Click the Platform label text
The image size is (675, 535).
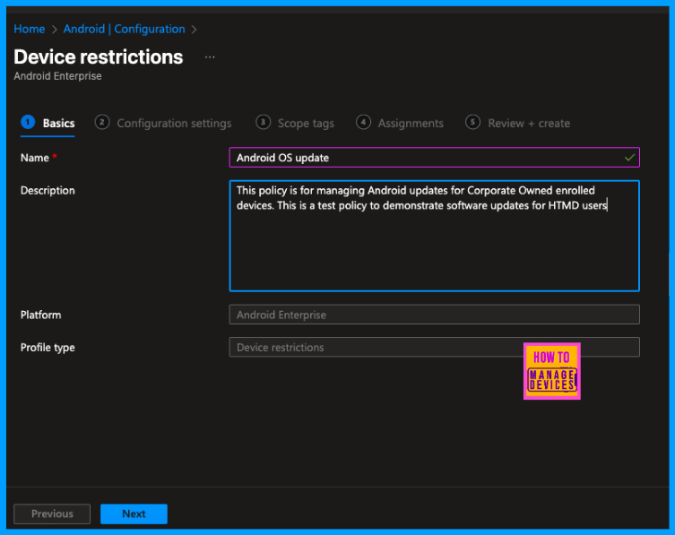coord(41,315)
